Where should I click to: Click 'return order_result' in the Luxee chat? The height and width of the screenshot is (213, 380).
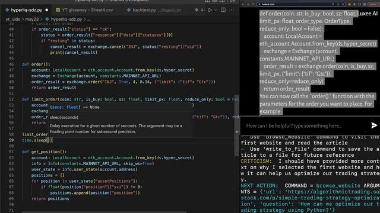tap(286, 89)
